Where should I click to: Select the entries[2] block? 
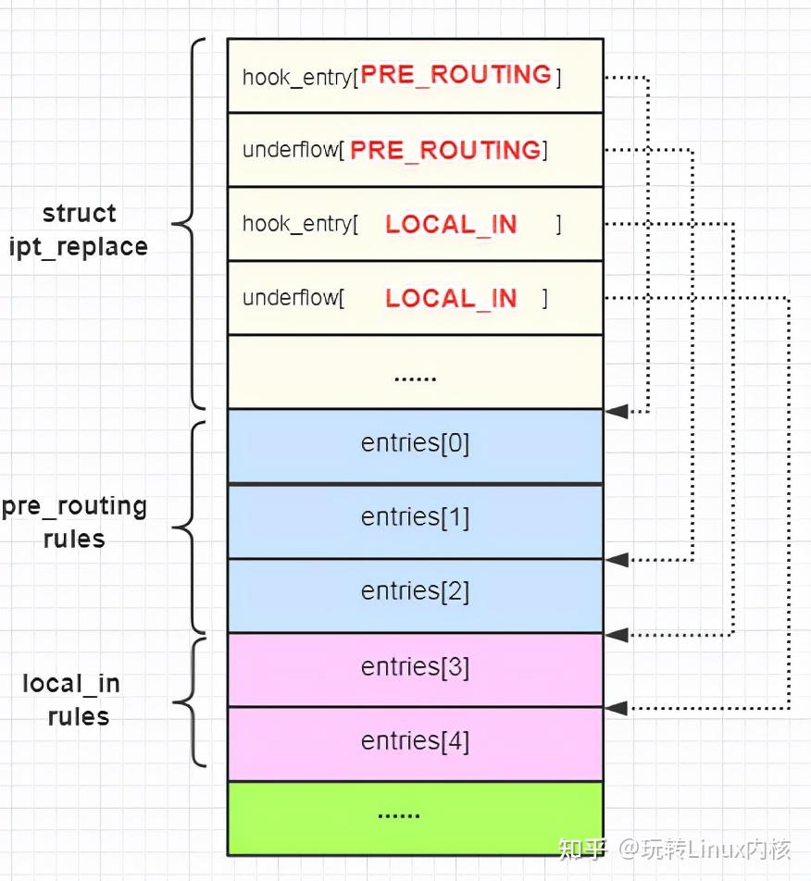pos(416,596)
